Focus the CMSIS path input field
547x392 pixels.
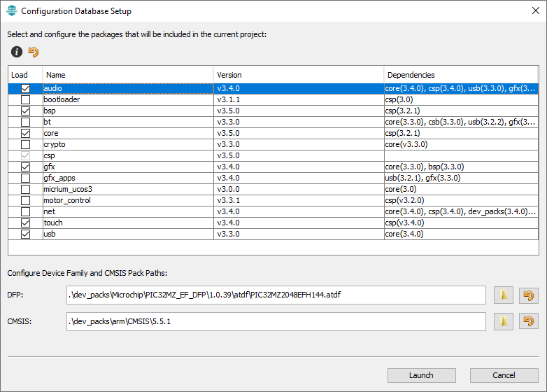(276, 321)
